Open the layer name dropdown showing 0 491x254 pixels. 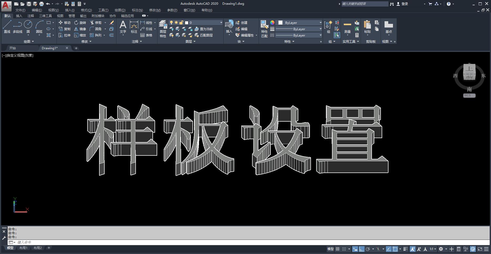205,23
